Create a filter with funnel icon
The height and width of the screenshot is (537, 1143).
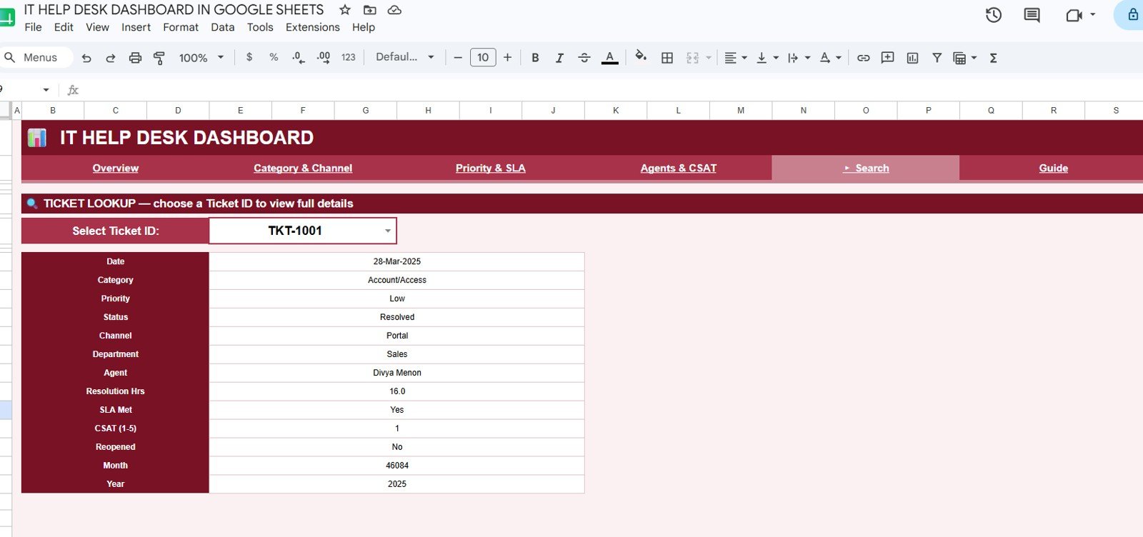click(x=937, y=58)
